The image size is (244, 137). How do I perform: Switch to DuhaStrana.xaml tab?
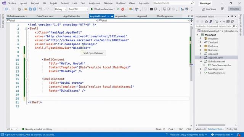tap(45, 16)
